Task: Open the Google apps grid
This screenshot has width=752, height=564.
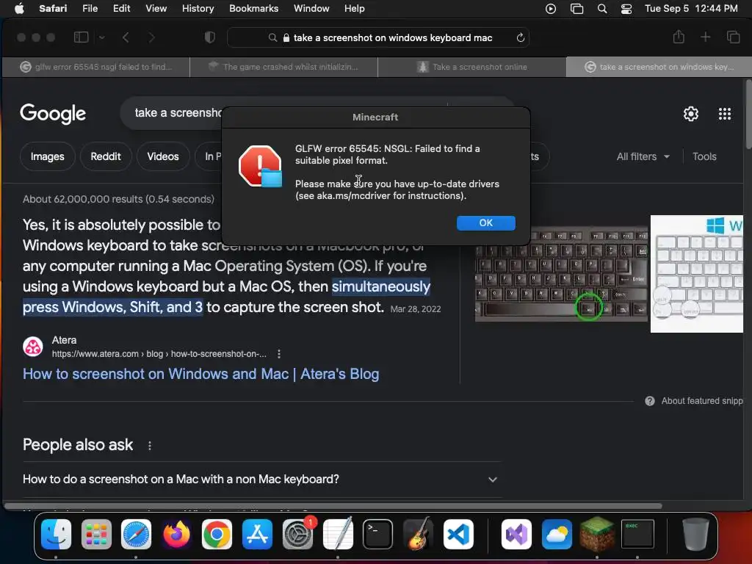Action: coord(725,114)
